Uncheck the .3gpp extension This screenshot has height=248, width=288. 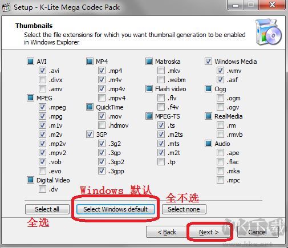(x=102, y=171)
